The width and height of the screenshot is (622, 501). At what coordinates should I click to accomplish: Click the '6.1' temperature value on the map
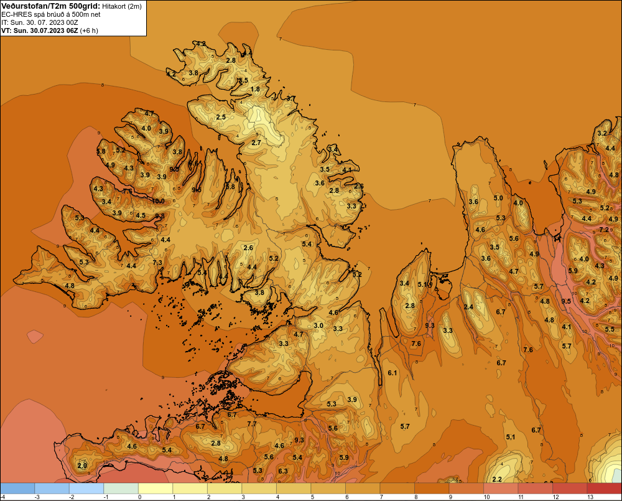tap(392, 373)
